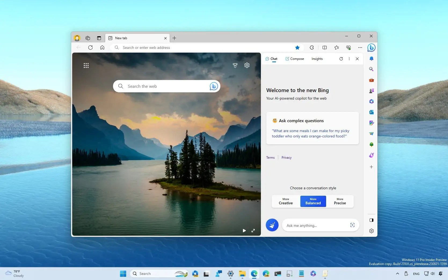Open the Privacy link
Image resolution: width=448 pixels, height=280 pixels.
click(286, 157)
